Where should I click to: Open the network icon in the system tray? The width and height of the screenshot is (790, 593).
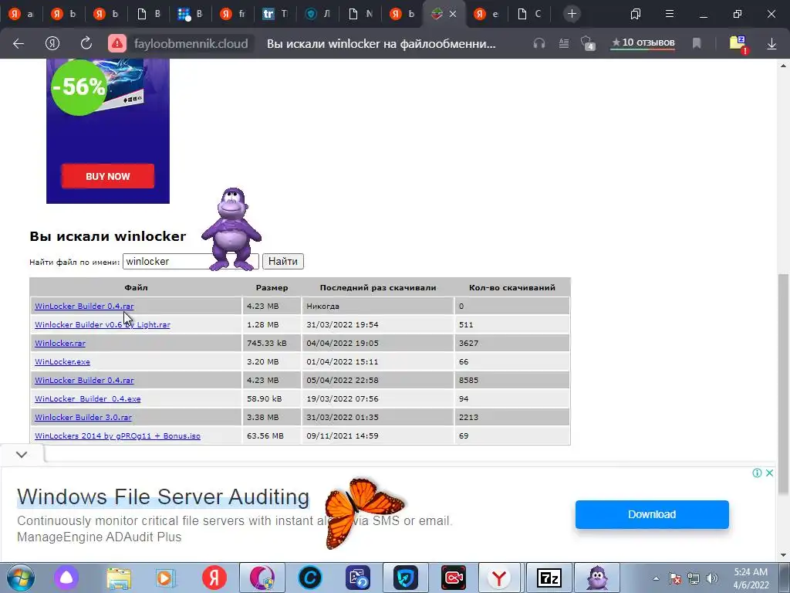[694, 578]
